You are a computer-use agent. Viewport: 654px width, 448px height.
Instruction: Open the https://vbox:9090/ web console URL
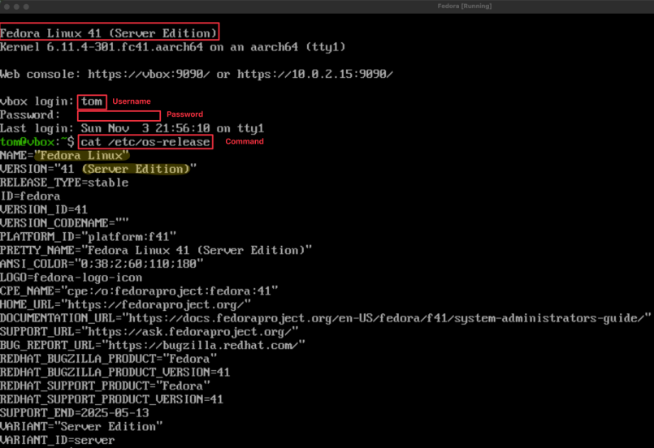point(149,74)
